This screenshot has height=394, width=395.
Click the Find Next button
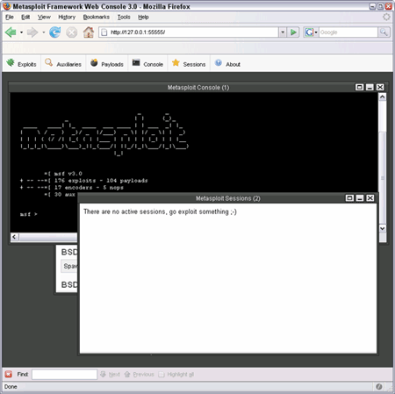[111, 374]
